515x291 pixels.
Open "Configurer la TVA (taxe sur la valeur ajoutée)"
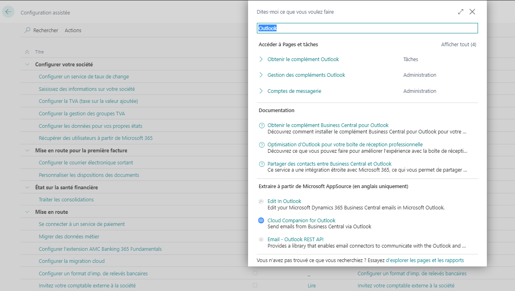88,101
